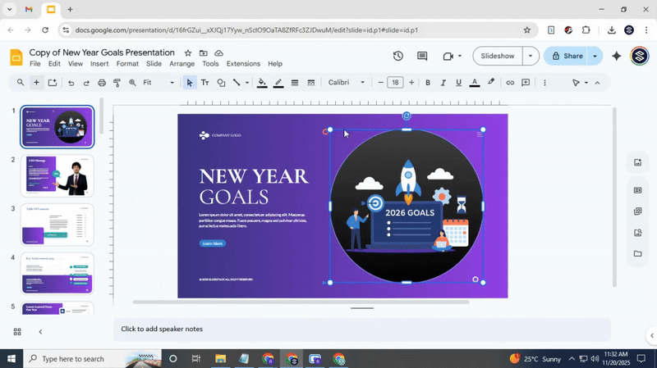Click the Insert link icon
Screen dimensions: 657x368
point(510,83)
